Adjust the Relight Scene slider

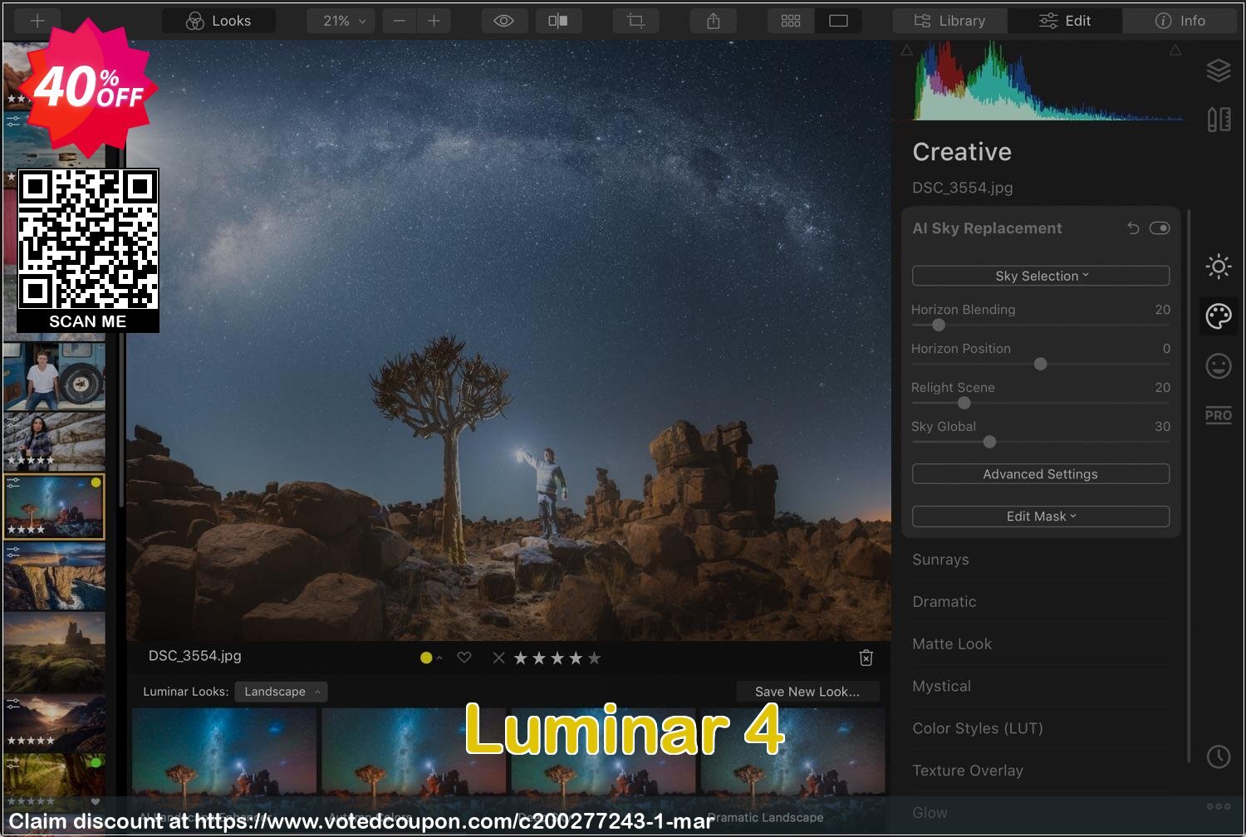[964, 403]
